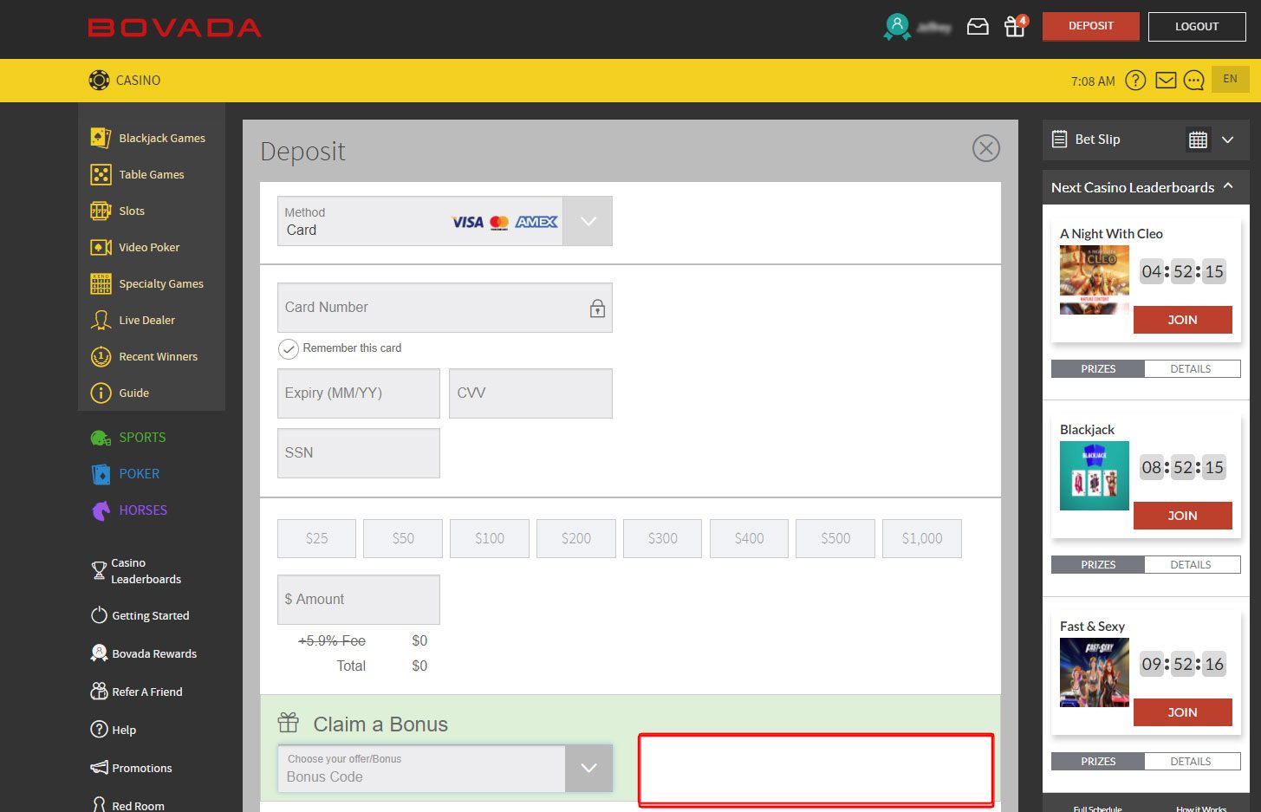
Task: Select the $500 deposit amount
Action: coord(835,538)
